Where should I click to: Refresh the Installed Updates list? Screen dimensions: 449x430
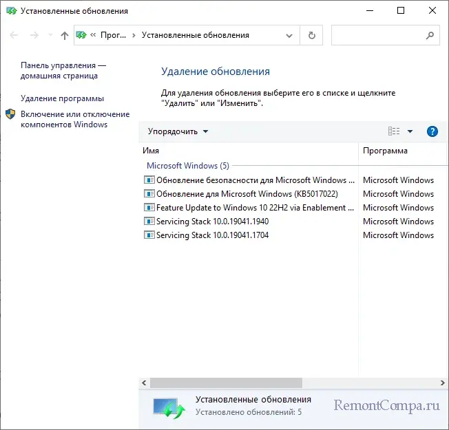pos(311,35)
